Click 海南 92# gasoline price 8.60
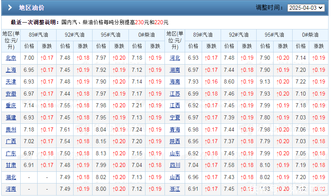Viewport: 331px width, 196px height. [229, 82]
